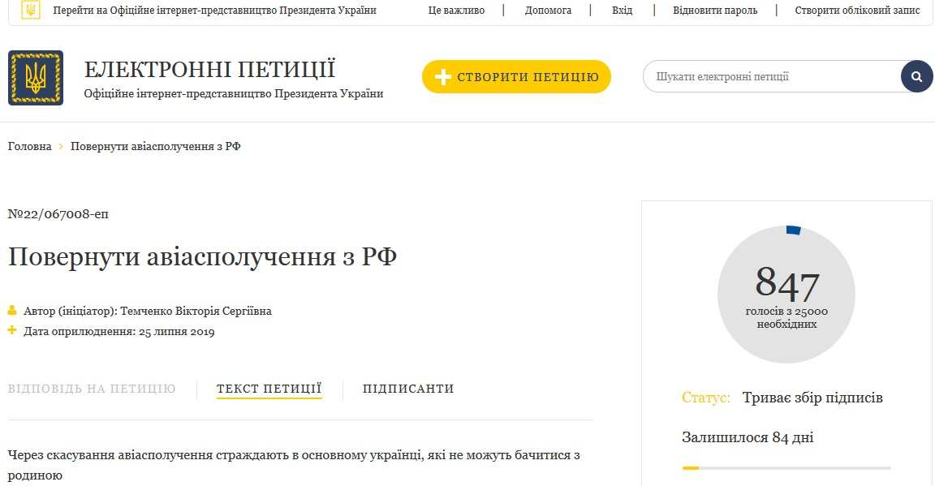Click the small trident emblem in top bar

tap(31, 11)
